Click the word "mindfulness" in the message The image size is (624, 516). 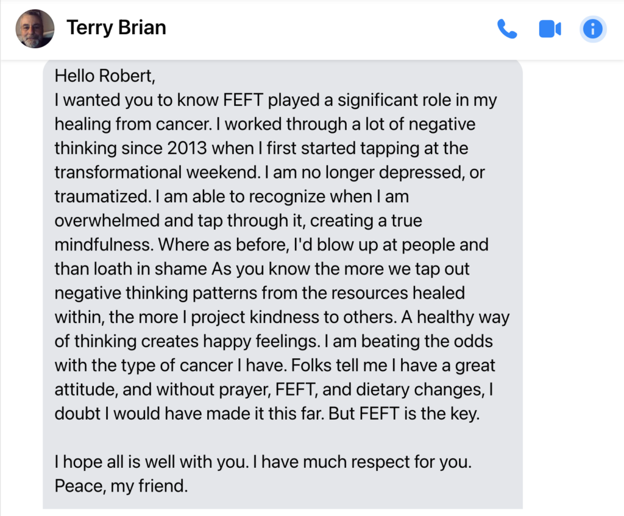pos(103,245)
